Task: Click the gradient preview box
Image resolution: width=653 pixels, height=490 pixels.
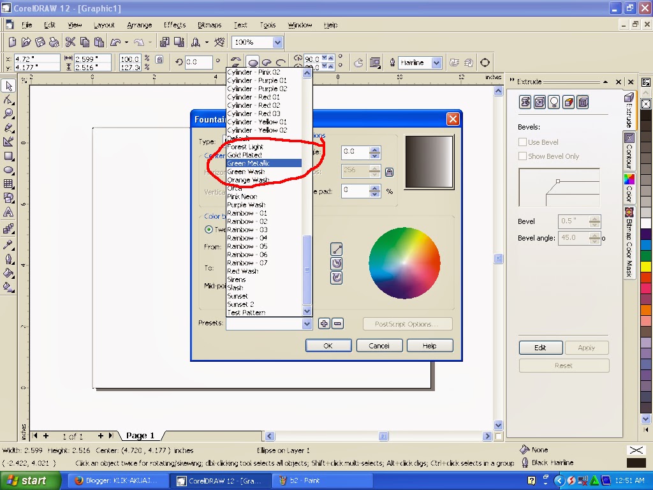Action: coord(429,162)
